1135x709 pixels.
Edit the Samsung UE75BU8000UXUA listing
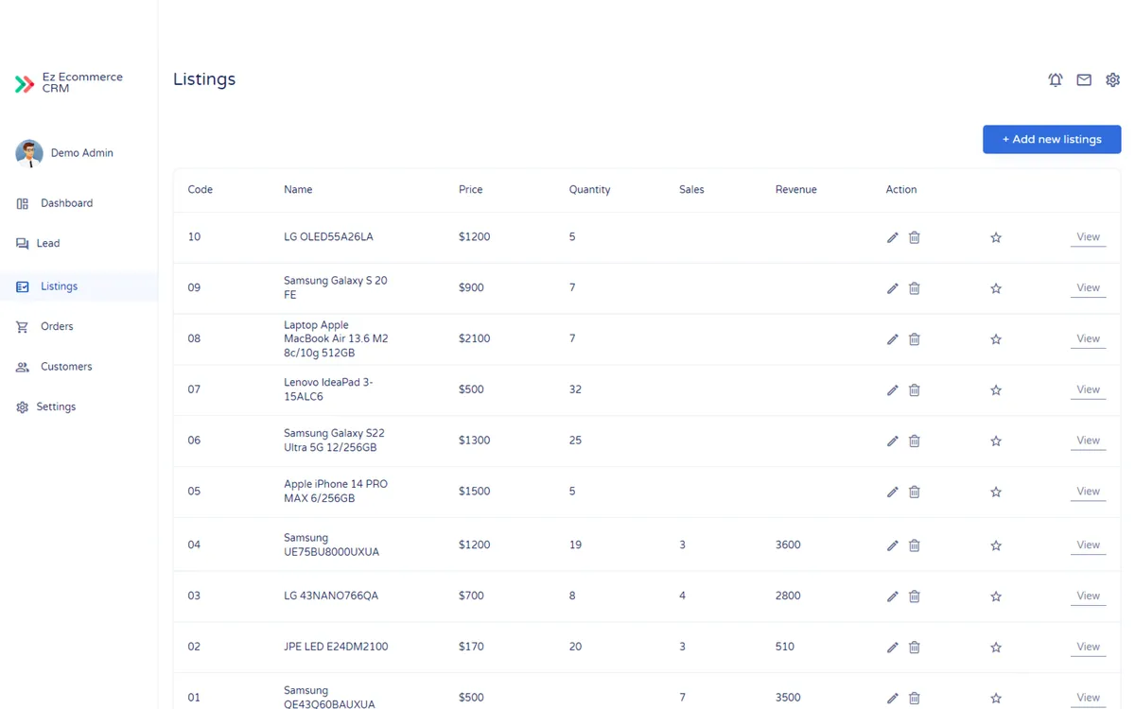coord(892,545)
